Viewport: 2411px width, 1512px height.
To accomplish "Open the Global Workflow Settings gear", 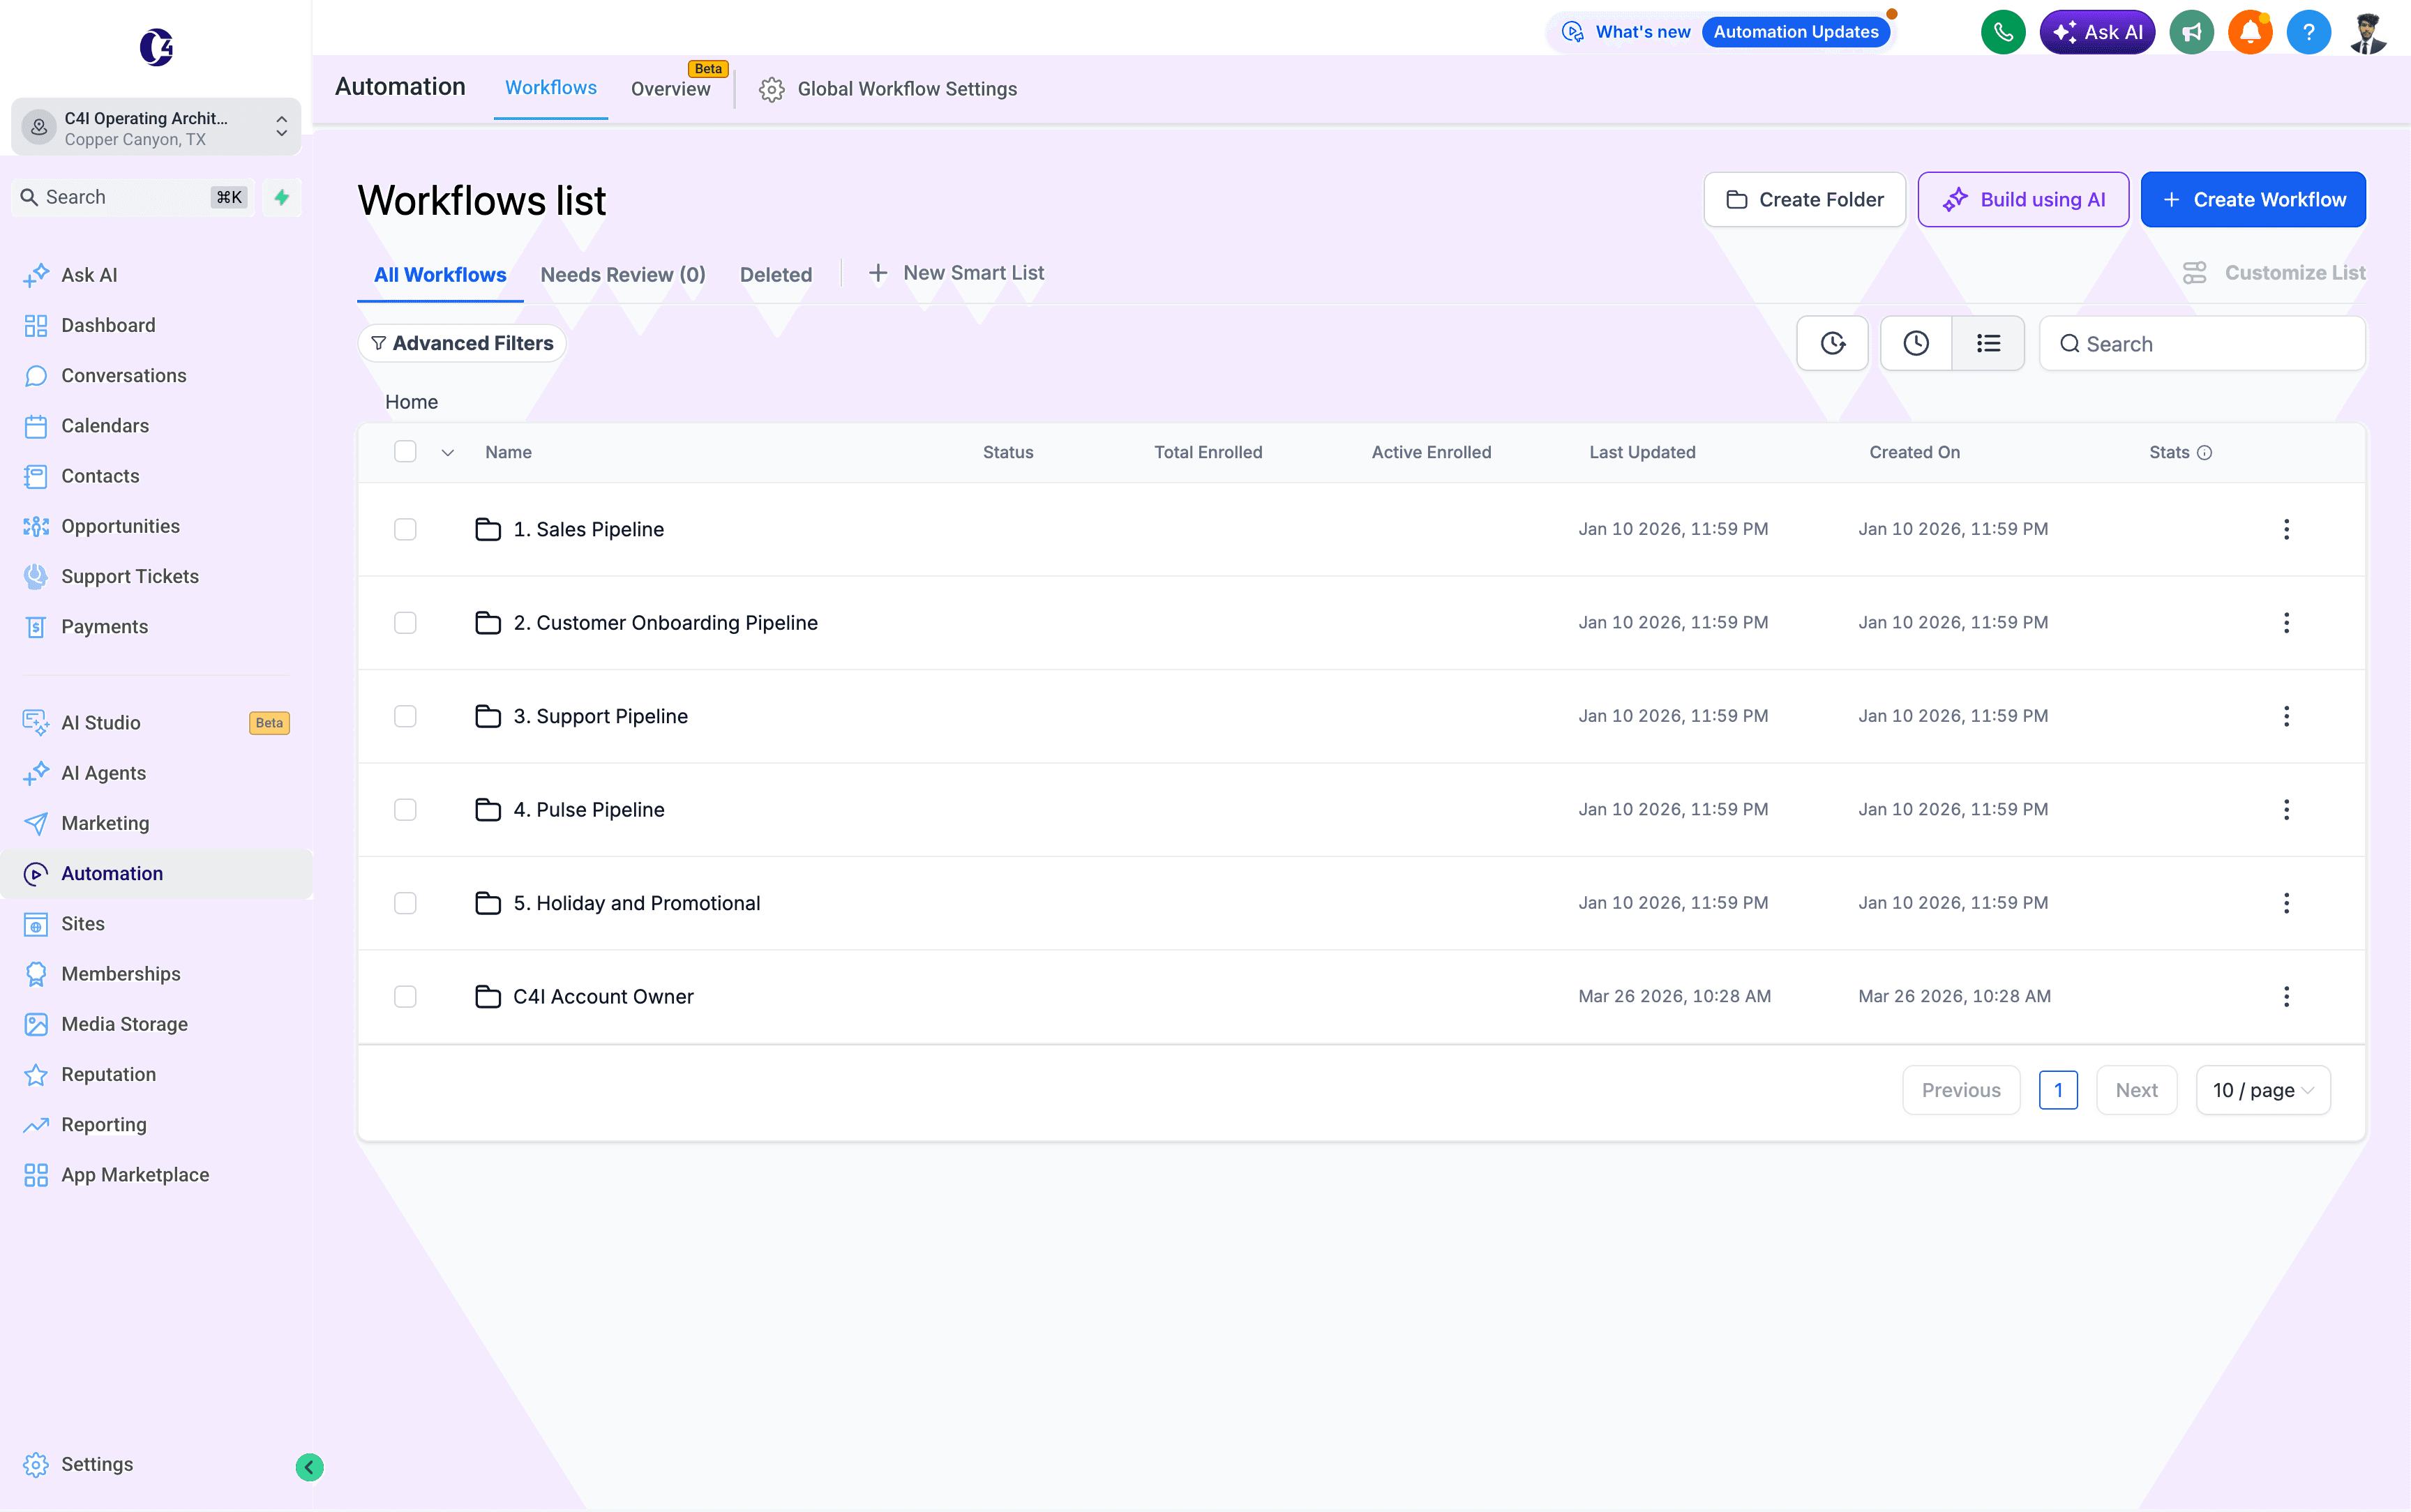I will [x=771, y=89].
